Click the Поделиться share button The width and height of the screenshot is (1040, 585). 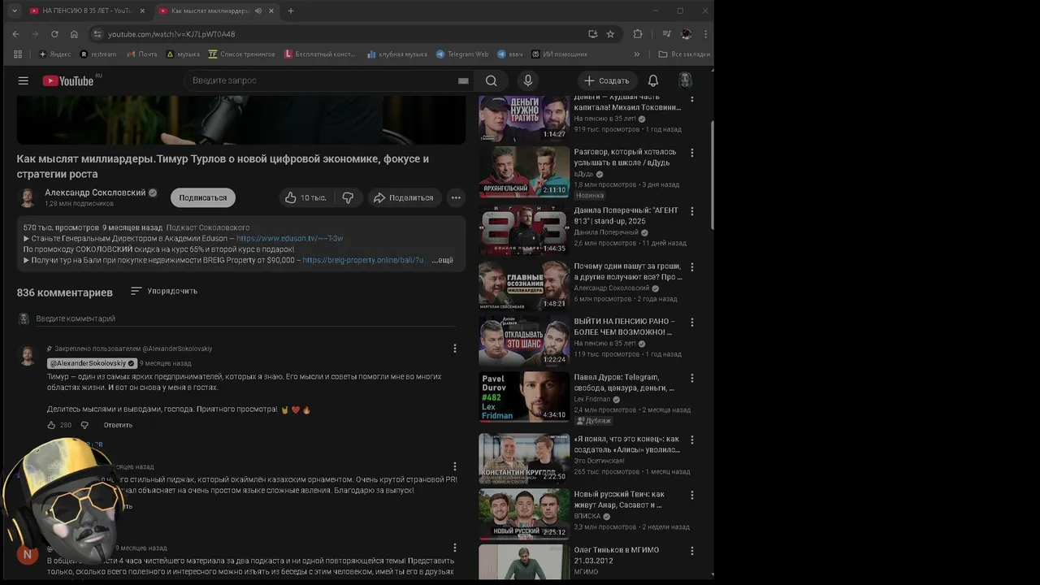(x=404, y=197)
